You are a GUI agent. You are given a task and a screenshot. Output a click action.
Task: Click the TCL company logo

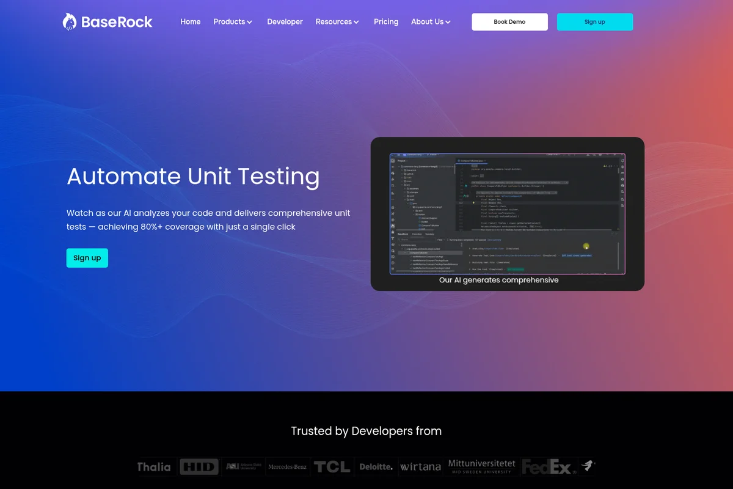pos(332,466)
